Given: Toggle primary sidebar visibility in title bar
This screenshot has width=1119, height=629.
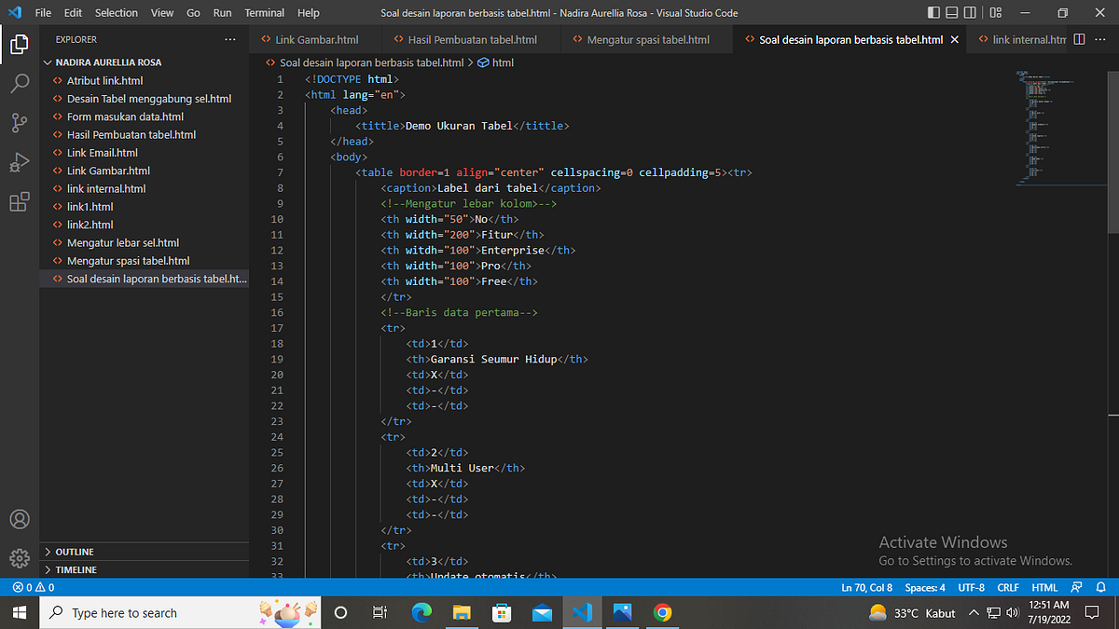Looking at the screenshot, I should pos(933,12).
